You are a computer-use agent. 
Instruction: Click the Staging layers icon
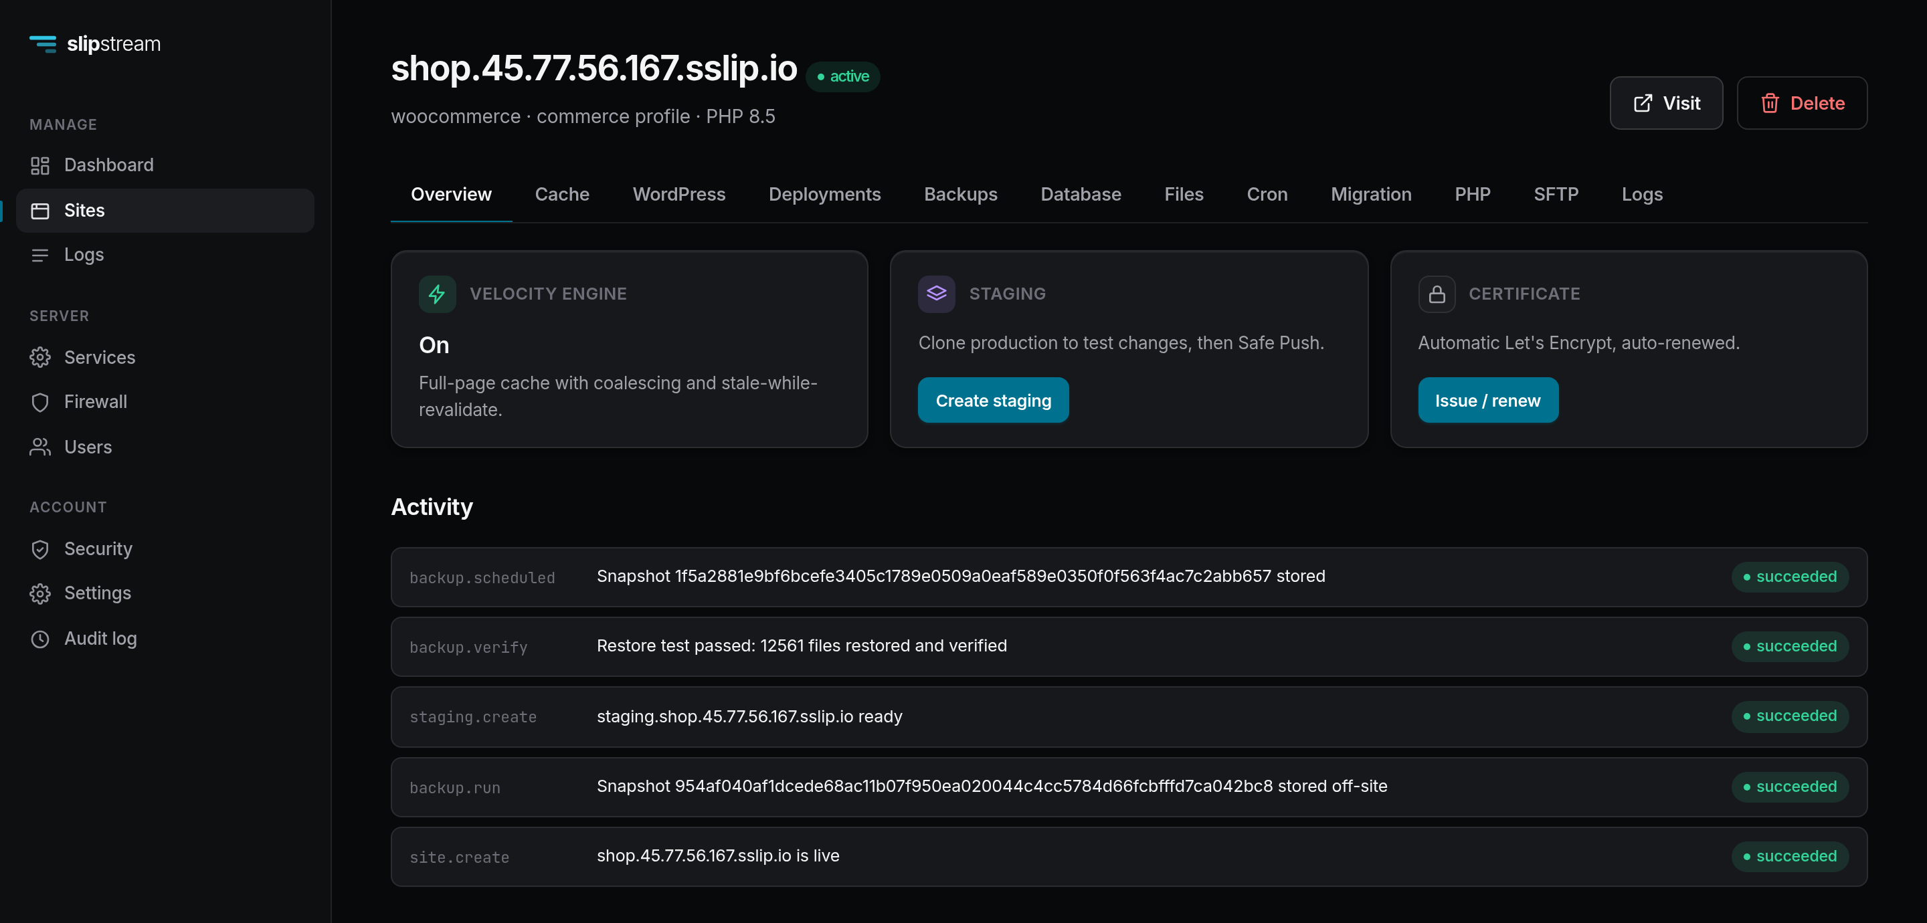coord(937,294)
